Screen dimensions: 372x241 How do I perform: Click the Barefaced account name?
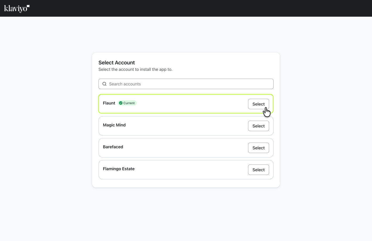113,147
